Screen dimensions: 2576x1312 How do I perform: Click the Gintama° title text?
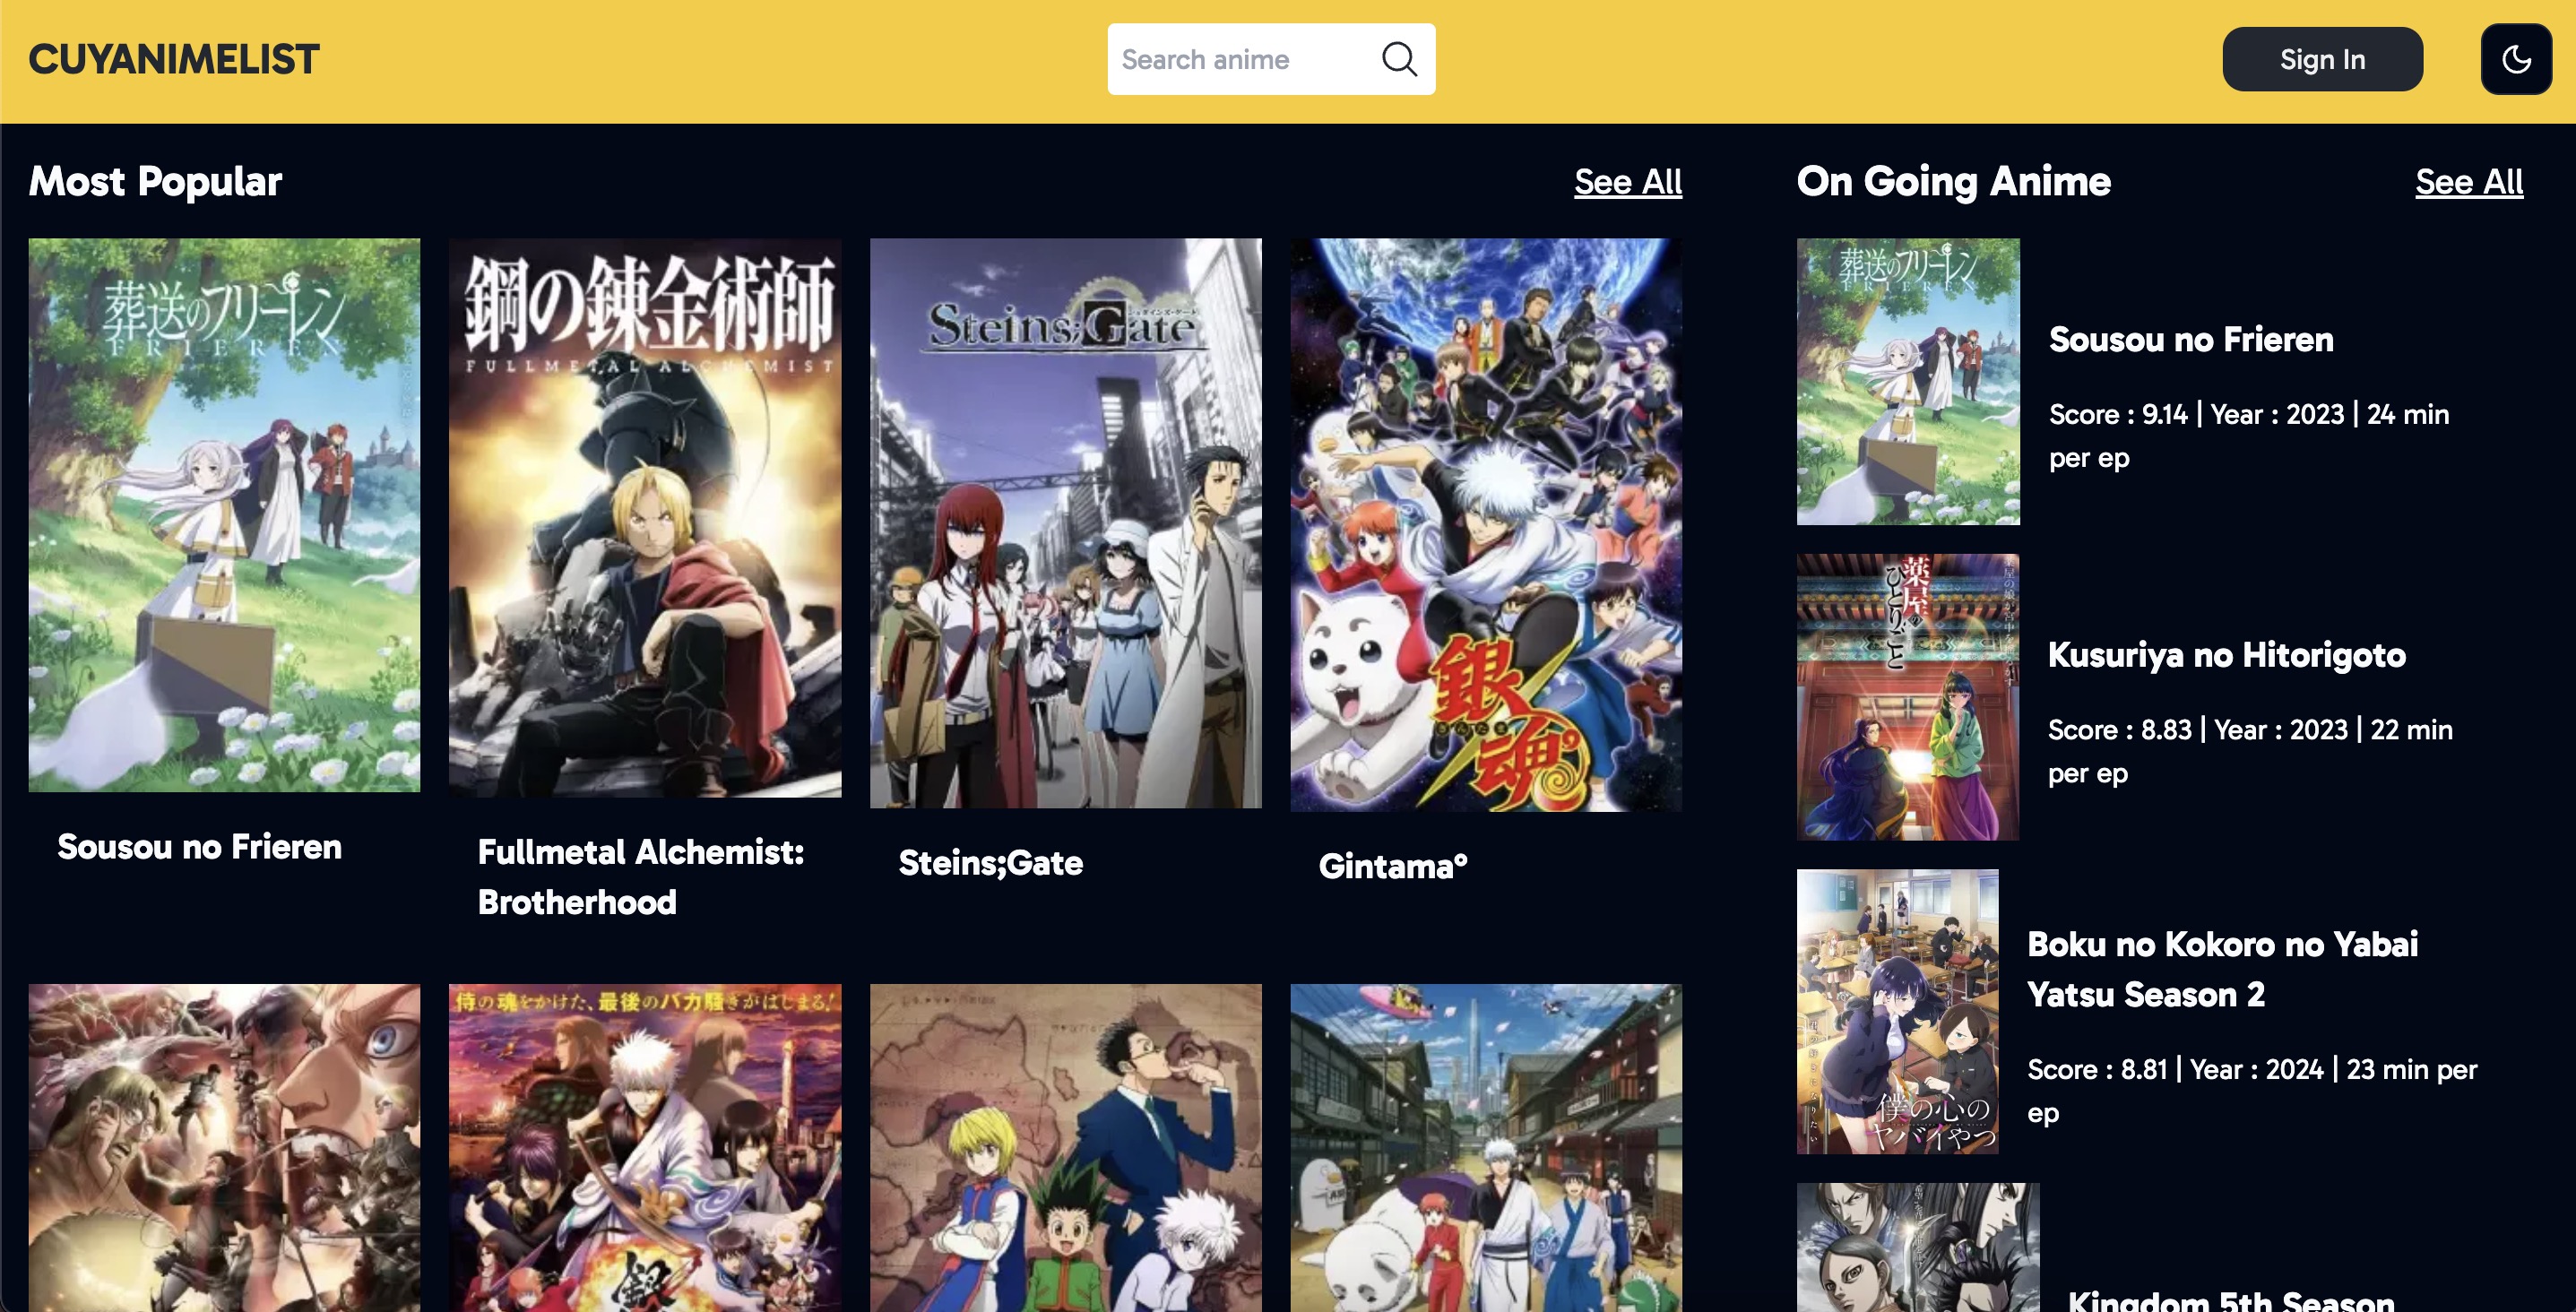[1393, 866]
